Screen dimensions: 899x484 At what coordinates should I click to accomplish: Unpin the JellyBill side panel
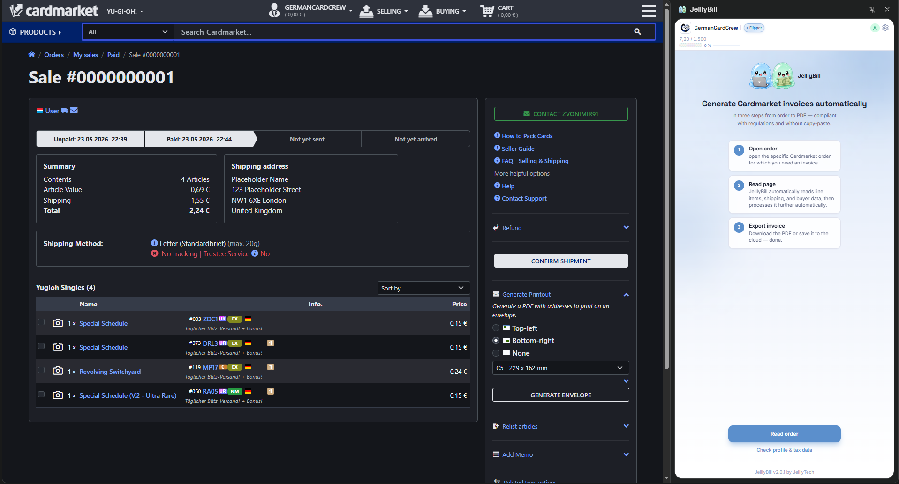pyautogui.click(x=872, y=9)
